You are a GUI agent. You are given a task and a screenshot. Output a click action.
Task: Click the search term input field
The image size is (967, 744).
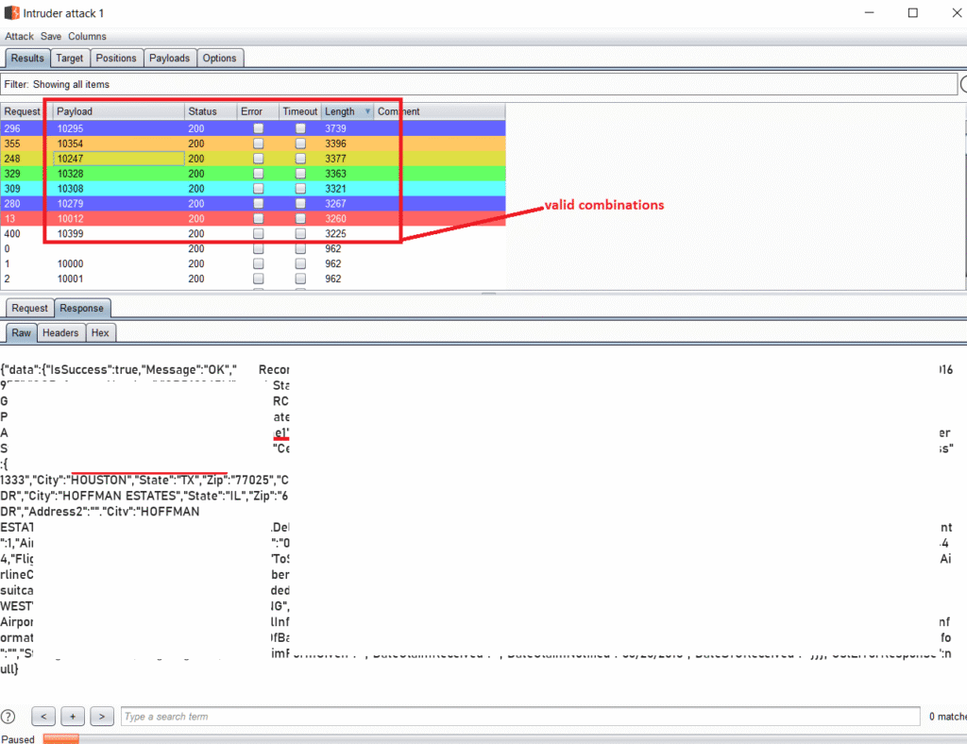click(x=519, y=717)
